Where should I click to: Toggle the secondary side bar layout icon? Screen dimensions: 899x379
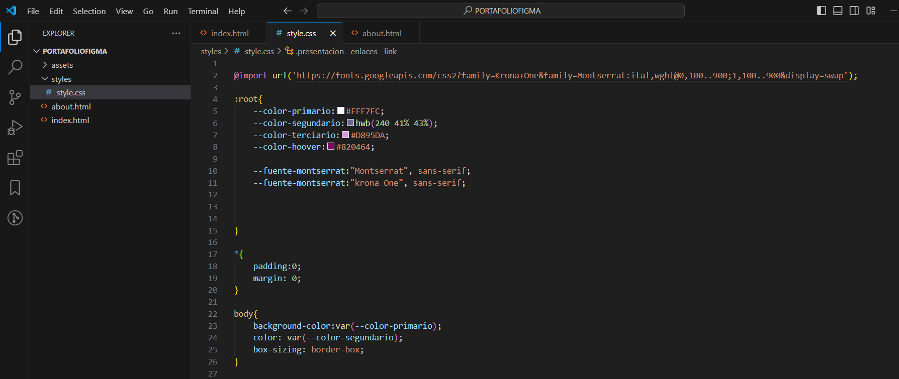pyautogui.click(x=854, y=11)
